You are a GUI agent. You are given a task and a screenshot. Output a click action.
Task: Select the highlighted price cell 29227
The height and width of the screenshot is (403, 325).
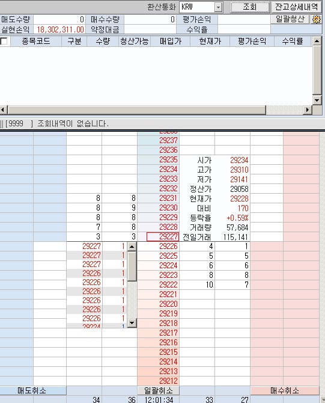[x=162, y=237]
